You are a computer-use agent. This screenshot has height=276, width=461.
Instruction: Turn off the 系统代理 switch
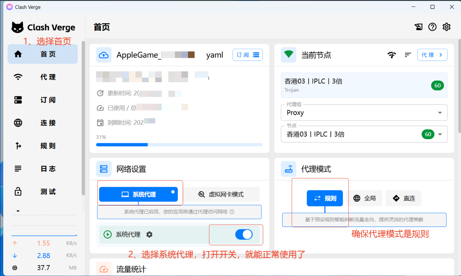pyautogui.click(x=244, y=234)
